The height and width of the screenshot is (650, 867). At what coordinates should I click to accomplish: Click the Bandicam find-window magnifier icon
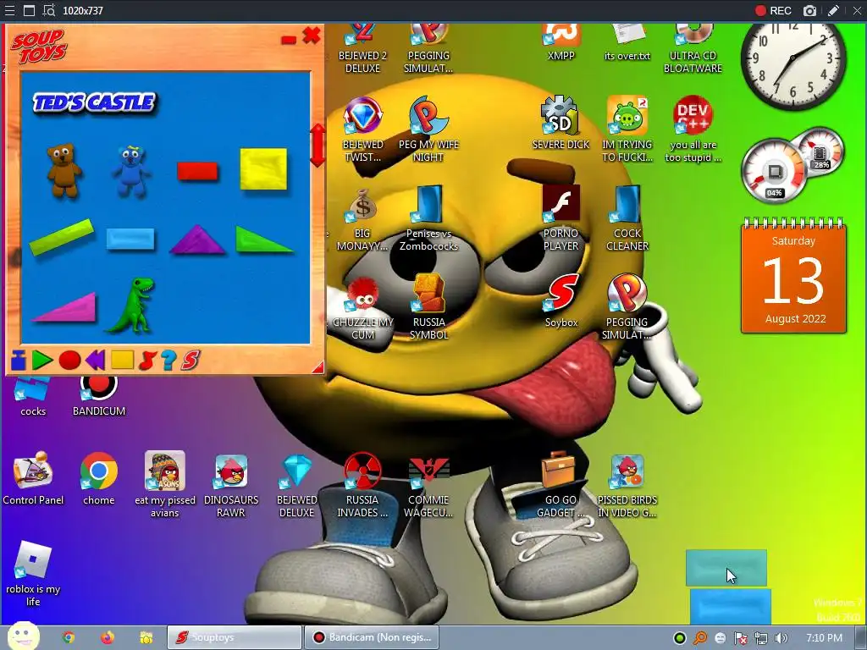(48, 10)
